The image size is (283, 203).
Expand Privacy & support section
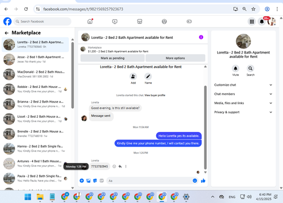(243, 112)
